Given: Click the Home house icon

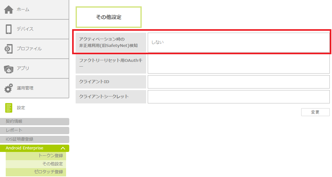Looking at the screenshot, I should pyautogui.click(x=9, y=10).
